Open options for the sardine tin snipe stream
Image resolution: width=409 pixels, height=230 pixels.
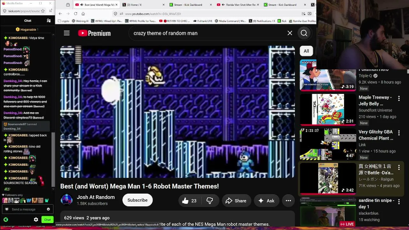[399, 202]
